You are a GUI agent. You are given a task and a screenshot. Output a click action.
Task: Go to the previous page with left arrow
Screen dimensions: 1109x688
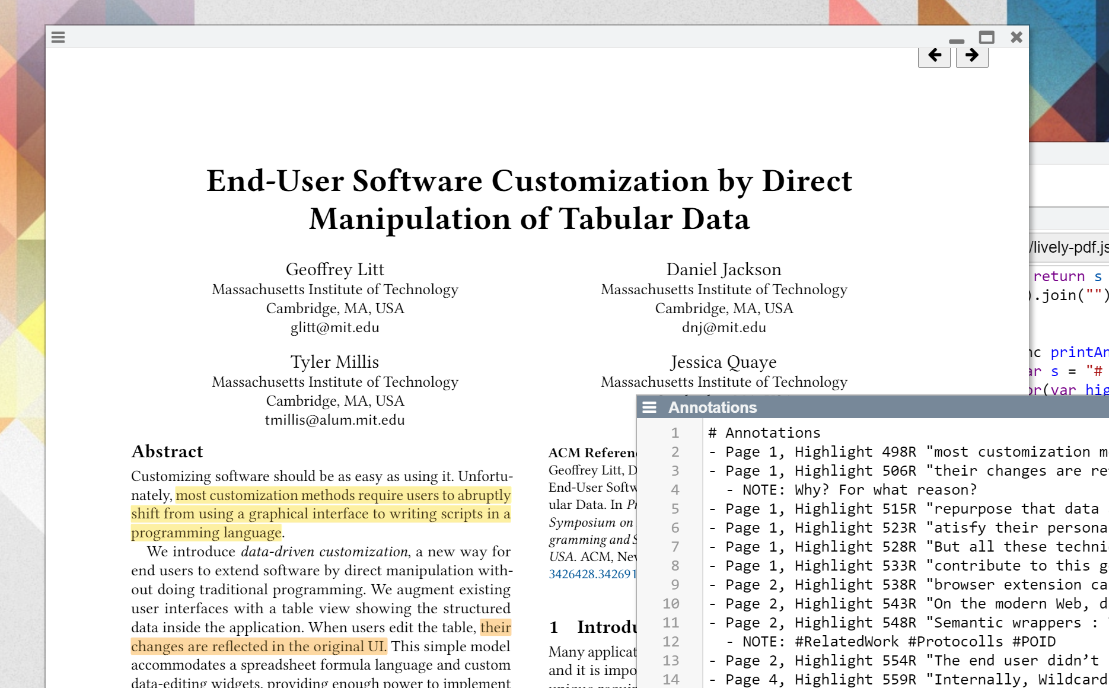click(x=934, y=56)
